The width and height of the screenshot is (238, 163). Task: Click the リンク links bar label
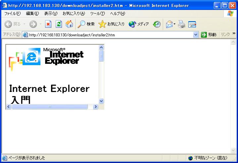click(225, 34)
